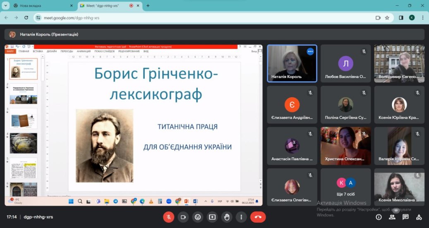Screen dimensions: 429x228
Task: Open Chrome side panel icon
Action: point(401,18)
